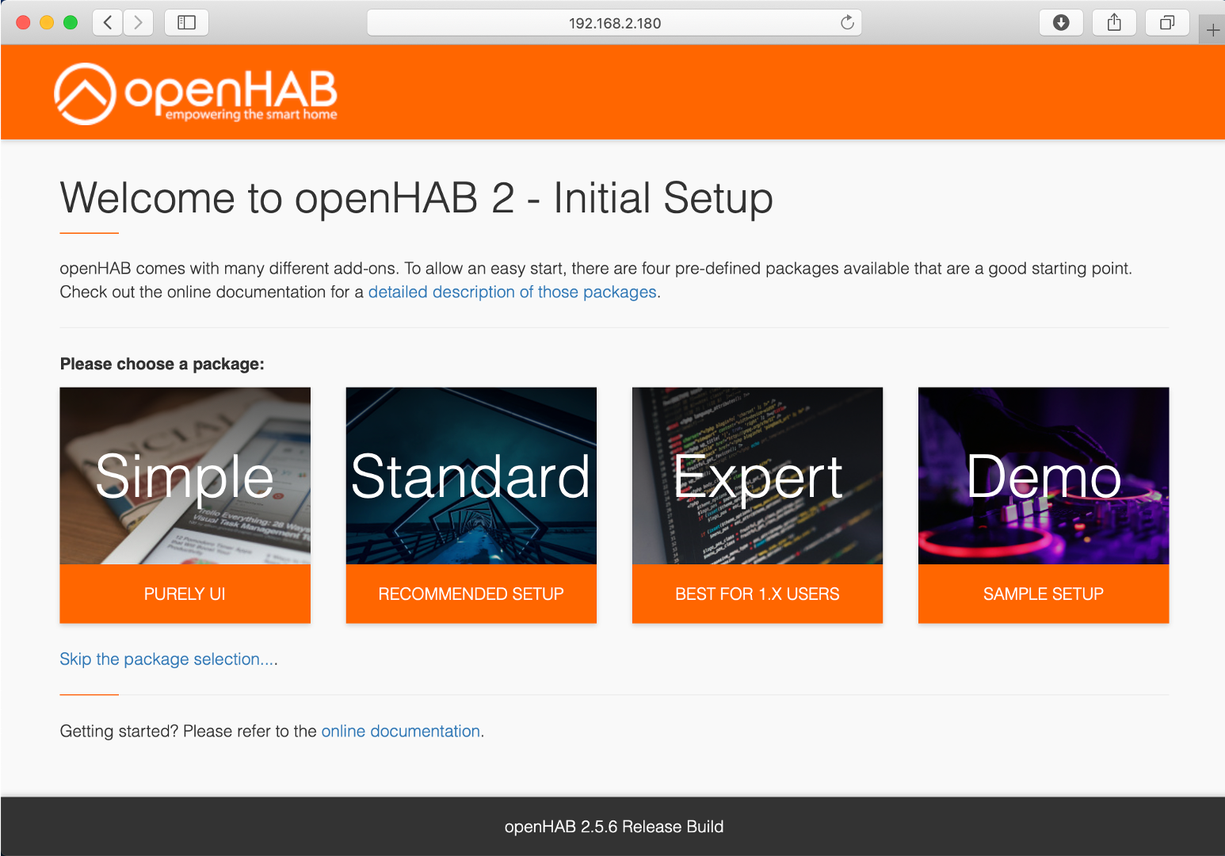Viewport: 1225px width, 856px height.
Task: Select the Simple package image
Action: (185, 476)
